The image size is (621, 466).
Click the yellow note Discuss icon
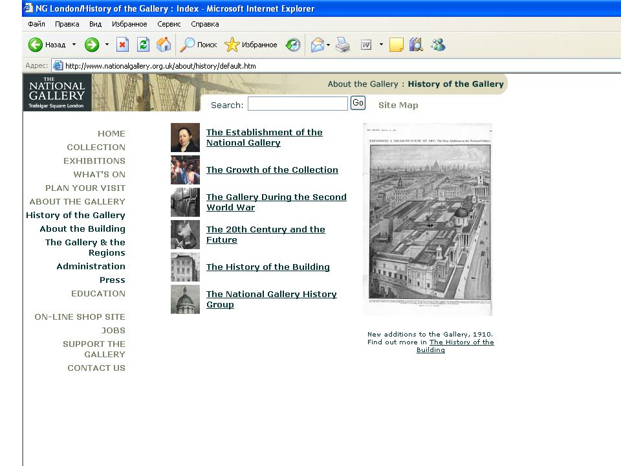397,45
